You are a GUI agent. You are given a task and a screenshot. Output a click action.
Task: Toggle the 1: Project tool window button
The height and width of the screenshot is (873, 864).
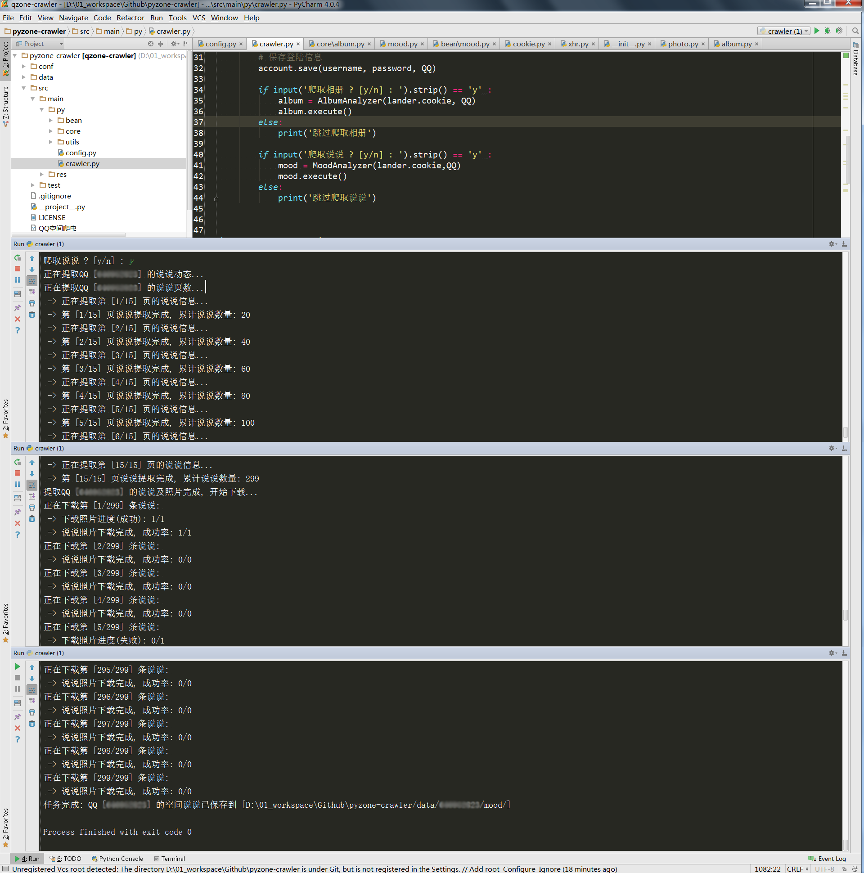tap(5, 58)
